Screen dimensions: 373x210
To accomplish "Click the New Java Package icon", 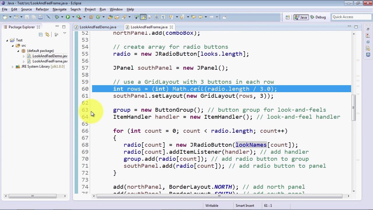I will tap(91, 17).
